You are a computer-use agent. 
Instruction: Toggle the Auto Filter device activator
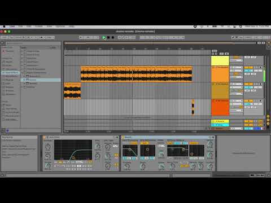coord(44,137)
